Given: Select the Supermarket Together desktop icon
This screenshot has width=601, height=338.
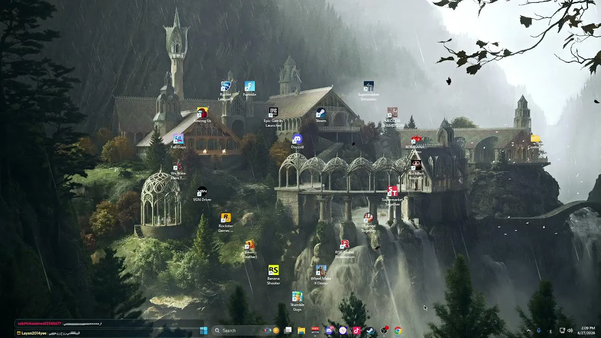Looking at the screenshot, I should pos(393,196).
